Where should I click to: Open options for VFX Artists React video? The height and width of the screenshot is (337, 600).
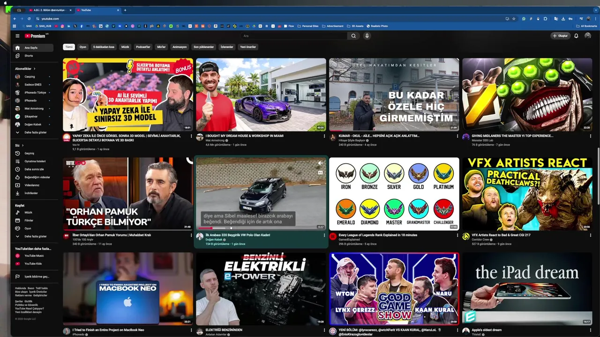coord(591,235)
